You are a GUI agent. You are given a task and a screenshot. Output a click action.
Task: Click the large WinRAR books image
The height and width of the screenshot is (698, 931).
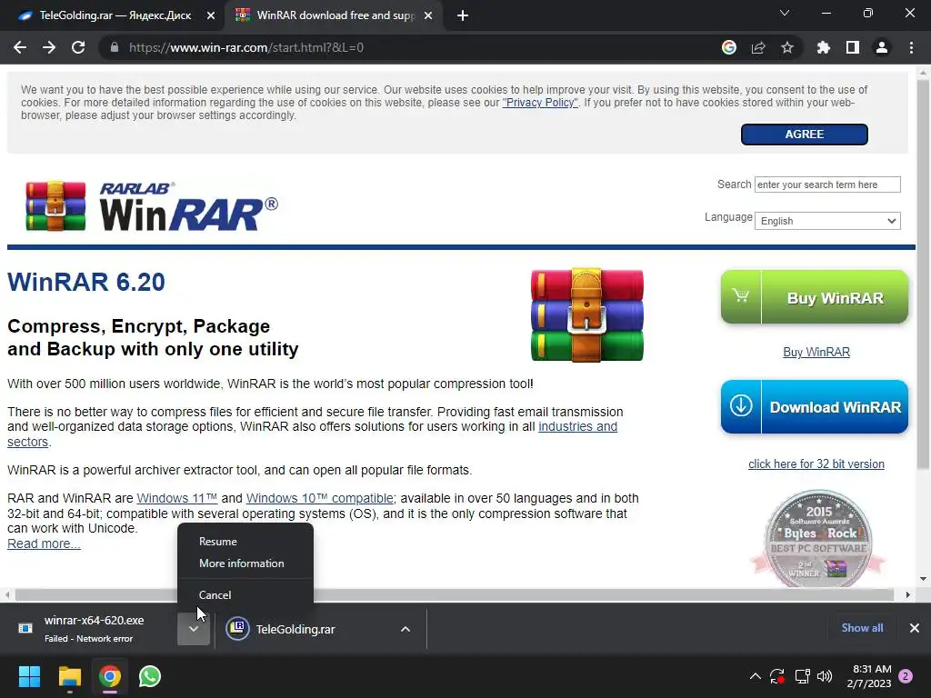pos(587,314)
